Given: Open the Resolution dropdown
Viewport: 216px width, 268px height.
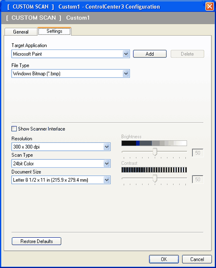Looking at the screenshot, I should [61, 147].
